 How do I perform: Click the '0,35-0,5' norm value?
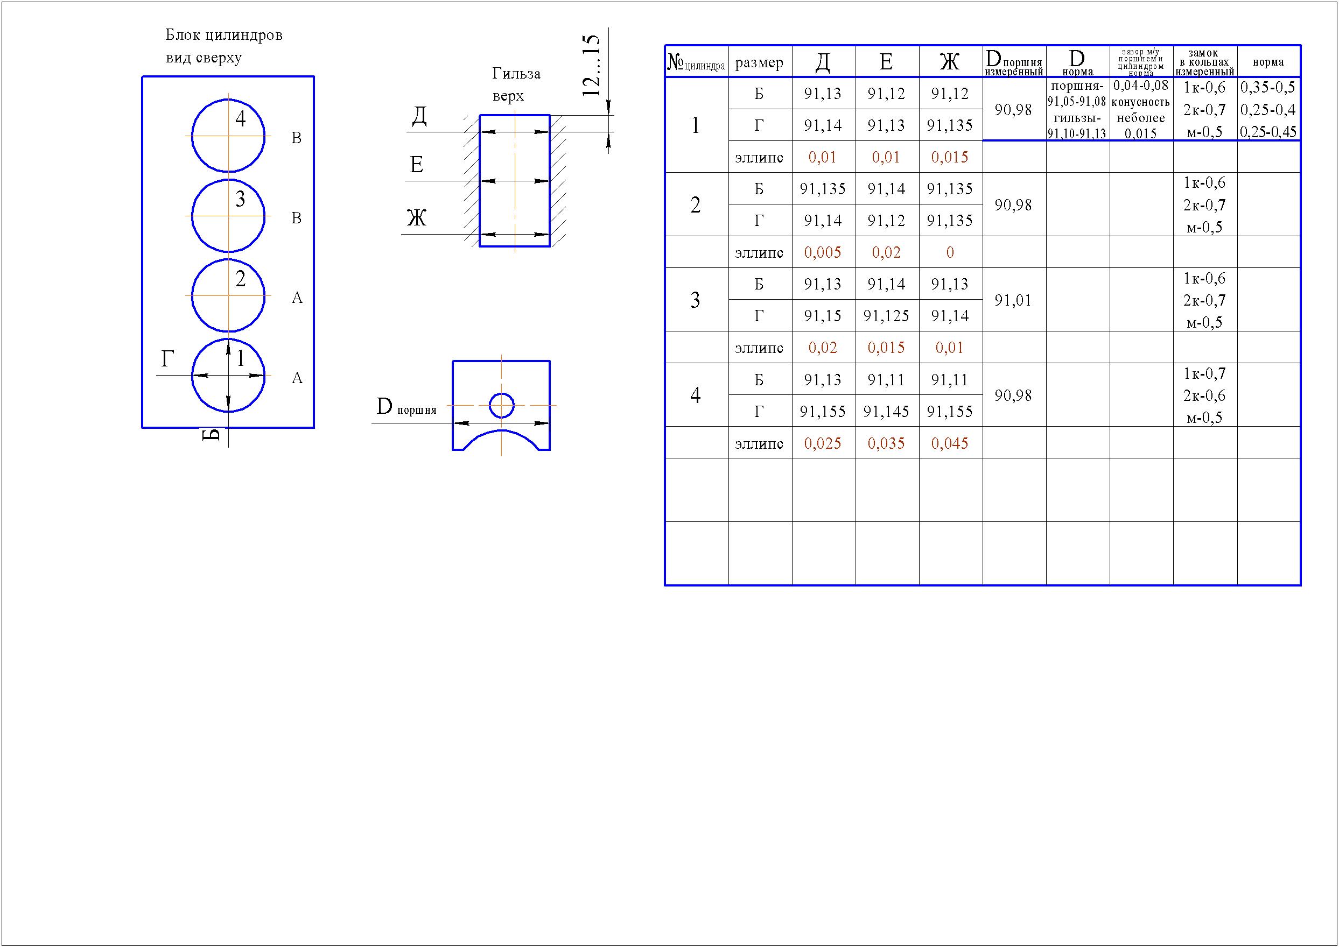(x=1267, y=88)
